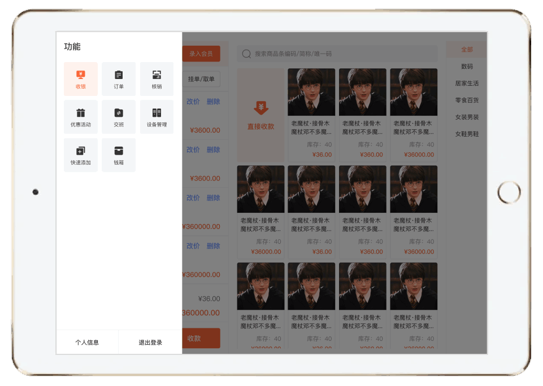
Task: Open the 优惠活动 promotions function
Action: point(81,117)
